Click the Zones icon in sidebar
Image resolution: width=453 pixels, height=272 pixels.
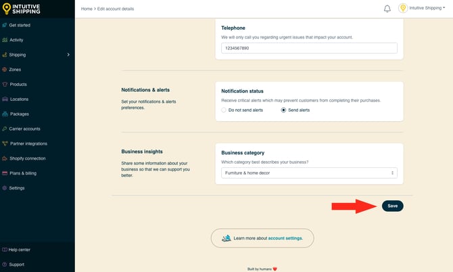click(x=5, y=70)
